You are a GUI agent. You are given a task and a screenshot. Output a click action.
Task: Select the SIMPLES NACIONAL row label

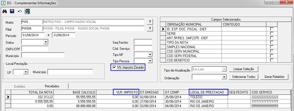[194, 47]
